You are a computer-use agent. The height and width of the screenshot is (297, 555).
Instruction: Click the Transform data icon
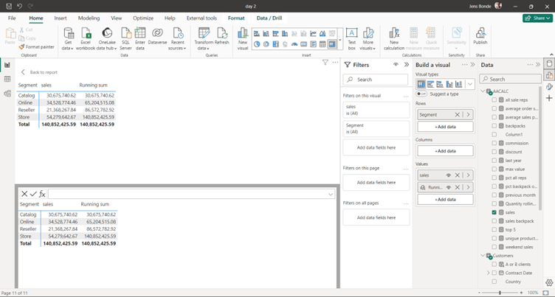click(204, 33)
